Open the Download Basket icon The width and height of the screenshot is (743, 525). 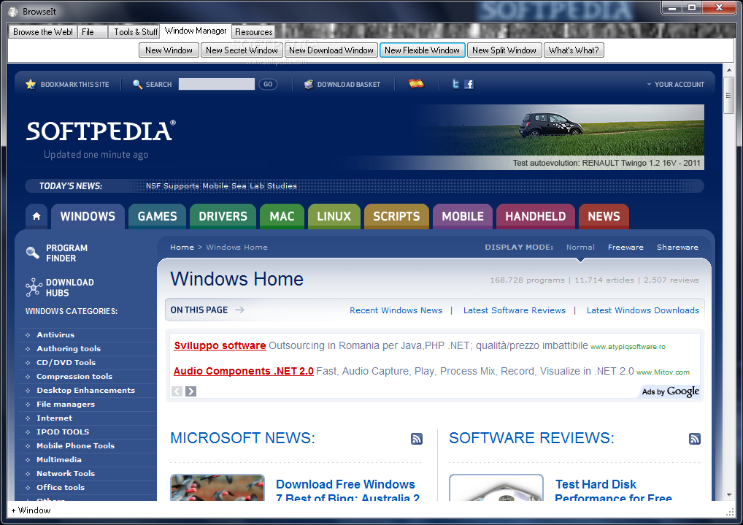pyautogui.click(x=309, y=85)
